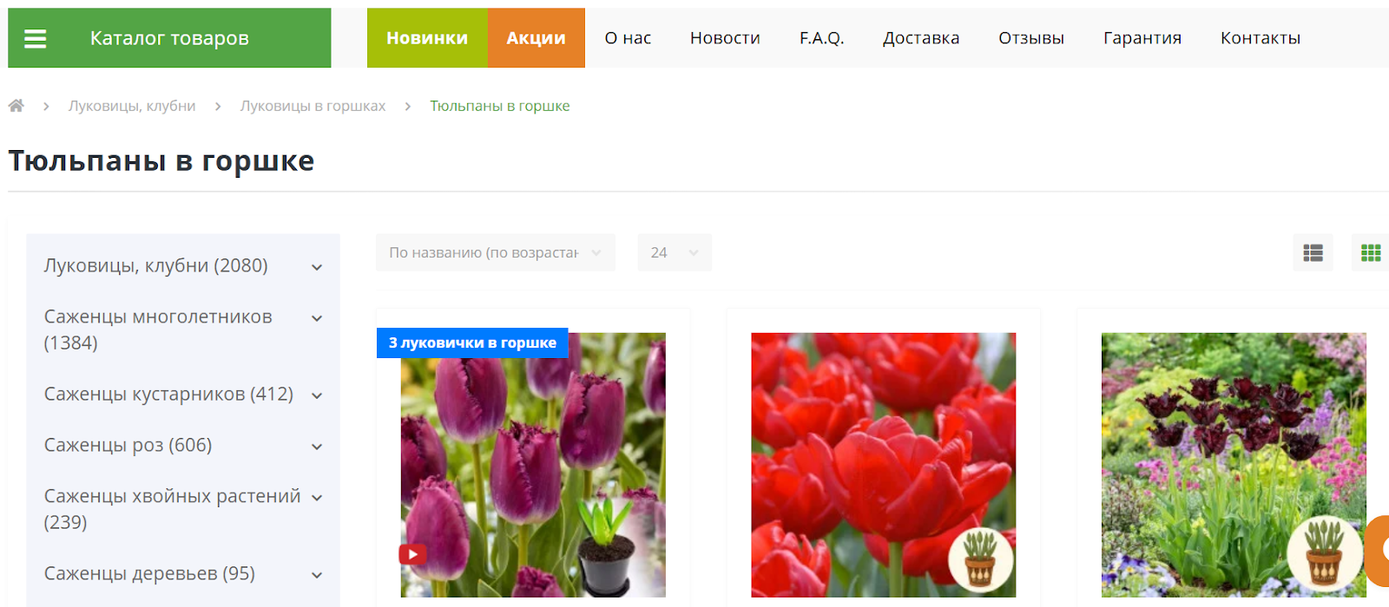This screenshot has height=607, width=1389.
Task: Select the Саженцы многолетников (1384) category
Action: pyautogui.click(x=158, y=330)
